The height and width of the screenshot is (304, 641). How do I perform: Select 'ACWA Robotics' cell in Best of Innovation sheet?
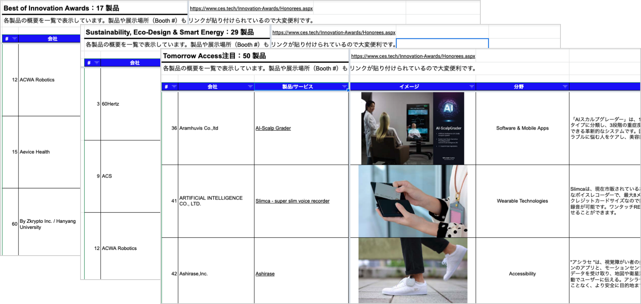(49, 80)
